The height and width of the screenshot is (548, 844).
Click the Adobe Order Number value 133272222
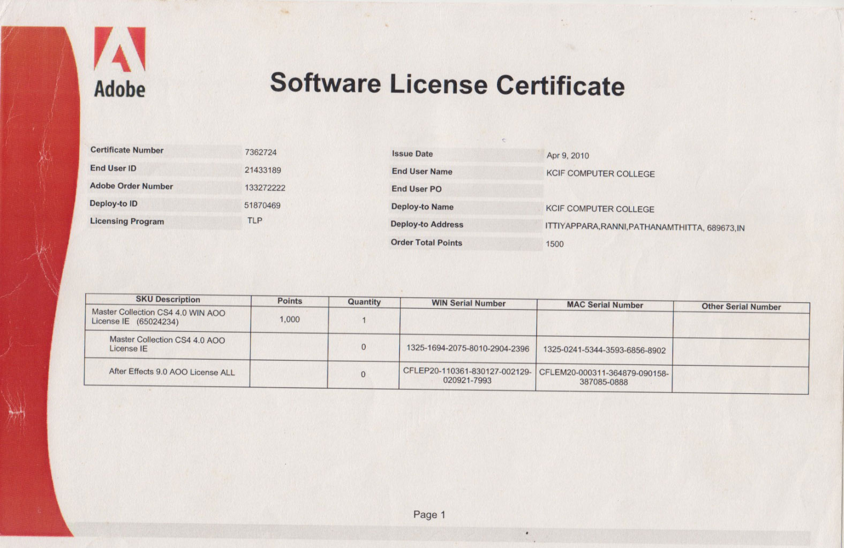pos(265,188)
